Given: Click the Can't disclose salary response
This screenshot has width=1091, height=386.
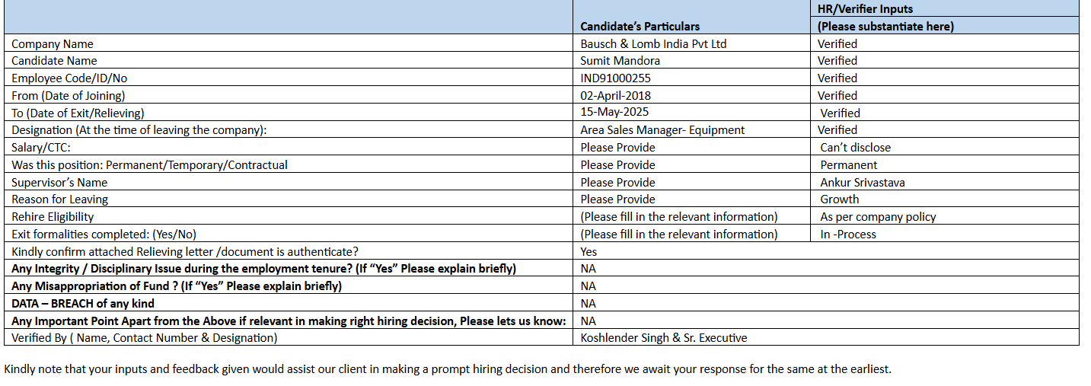Looking at the screenshot, I should click(x=855, y=148).
